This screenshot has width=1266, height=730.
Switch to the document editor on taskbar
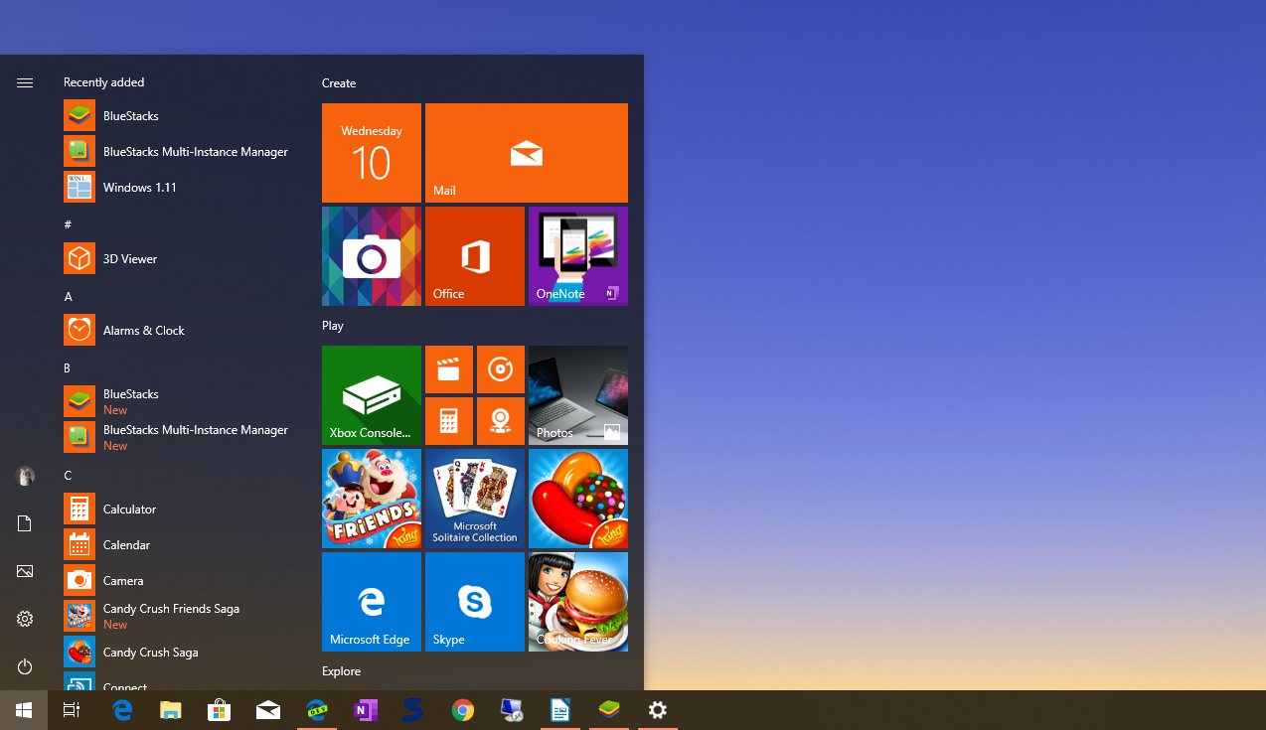(560, 710)
